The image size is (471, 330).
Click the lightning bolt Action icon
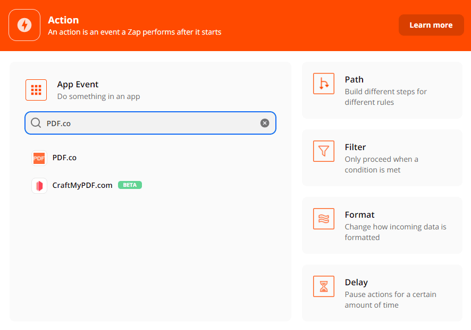pos(24,24)
